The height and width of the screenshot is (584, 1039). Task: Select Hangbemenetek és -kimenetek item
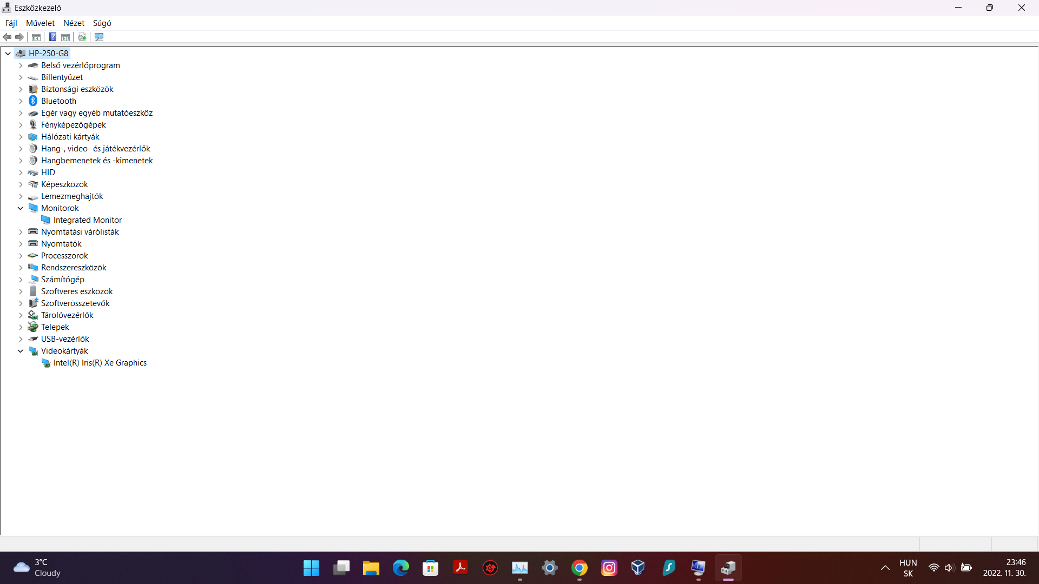tap(97, 161)
